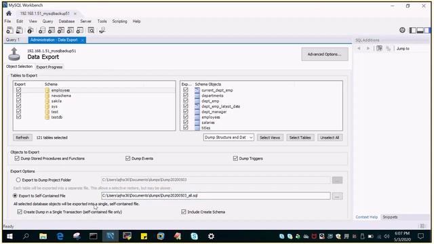Toggle Dump Stored Procedures and Functions
Image resolution: width=434 pixels, height=244 pixels.
(17, 158)
